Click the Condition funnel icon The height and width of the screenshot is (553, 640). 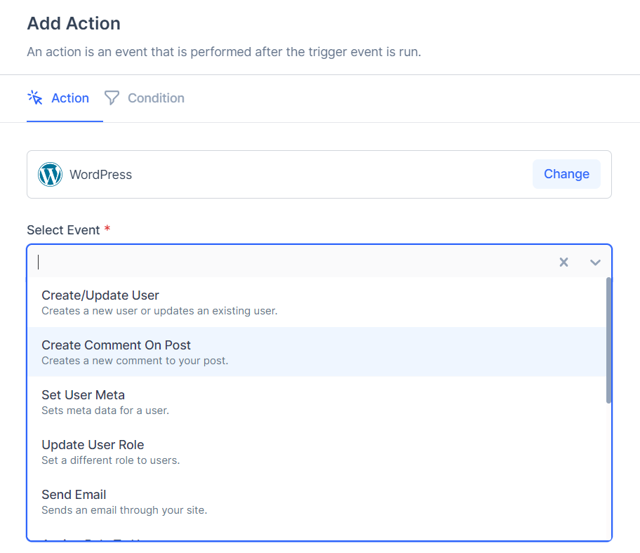112,98
